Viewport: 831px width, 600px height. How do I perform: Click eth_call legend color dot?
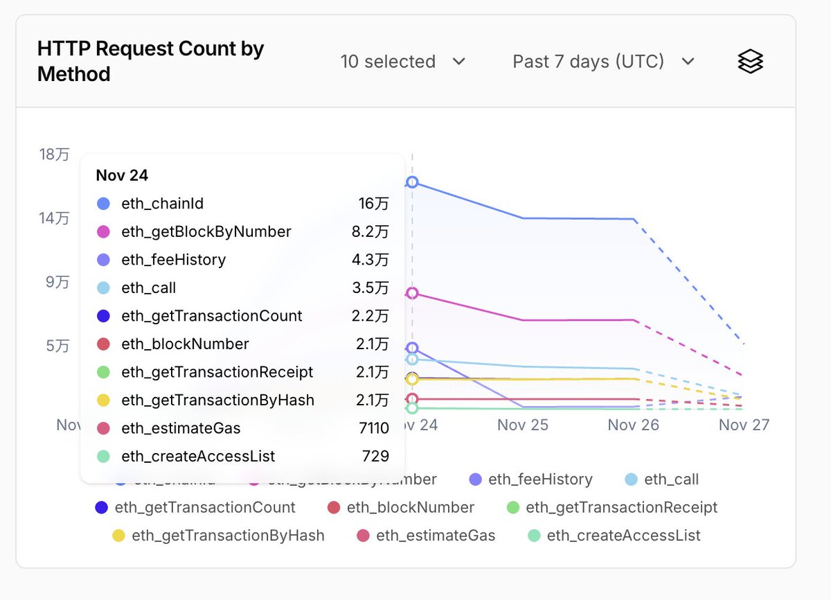[x=631, y=479]
